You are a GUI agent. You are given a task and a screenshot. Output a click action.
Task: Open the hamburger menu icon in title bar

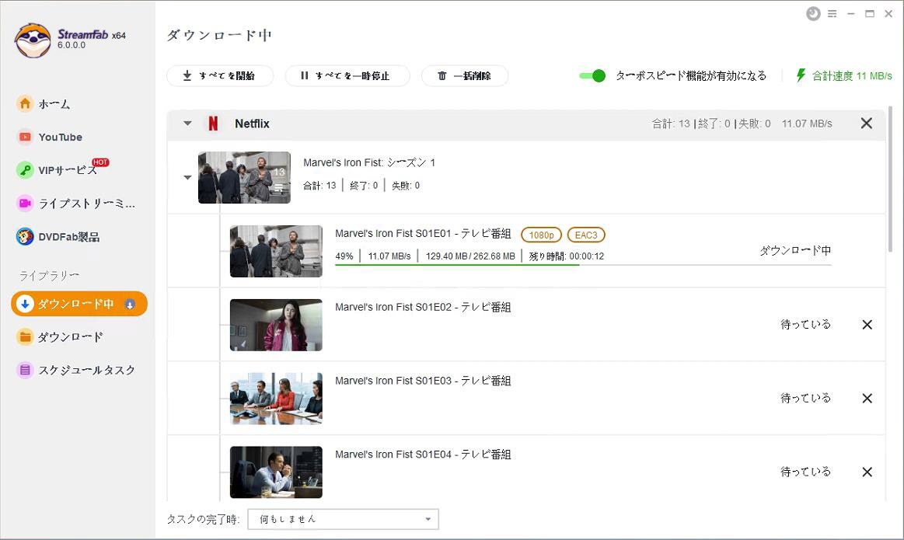point(832,14)
